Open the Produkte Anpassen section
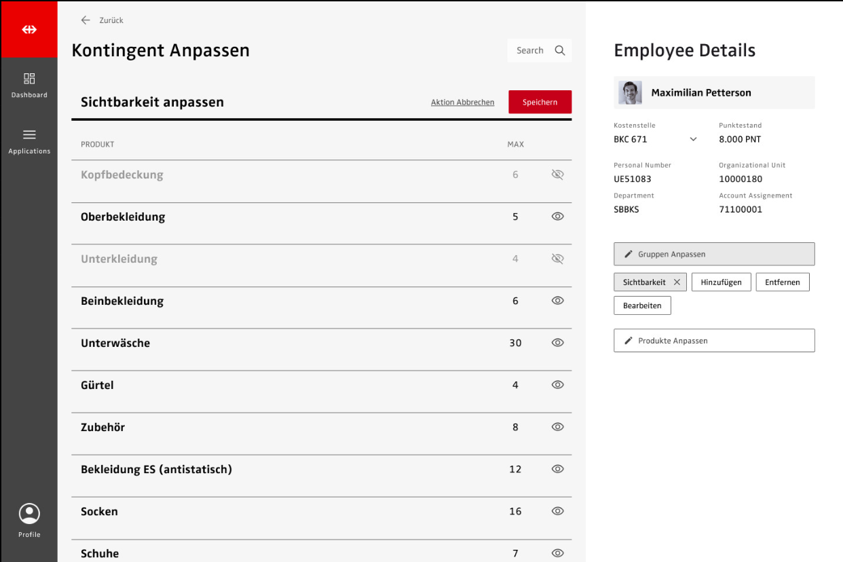Viewport: 843px width, 562px height. pyautogui.click(x=714, y=341)
